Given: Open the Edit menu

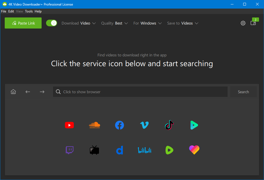Looking at the screenshot, I should click(x=11, y=11).
